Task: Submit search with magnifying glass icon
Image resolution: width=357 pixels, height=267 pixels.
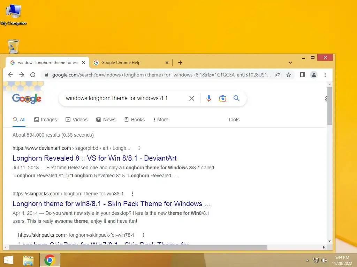Action: tap(237, 98)
